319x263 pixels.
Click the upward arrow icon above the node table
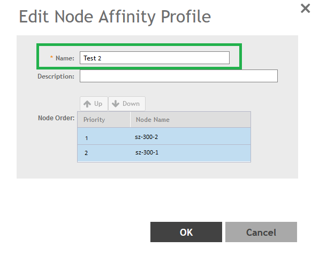pos(87,104)
